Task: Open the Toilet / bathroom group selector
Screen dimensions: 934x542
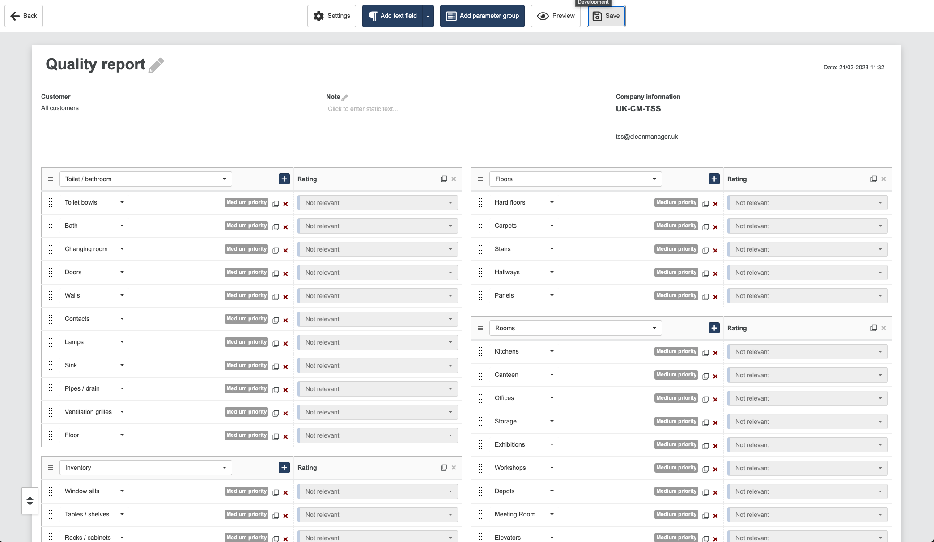Action: (x=145, y=179)
